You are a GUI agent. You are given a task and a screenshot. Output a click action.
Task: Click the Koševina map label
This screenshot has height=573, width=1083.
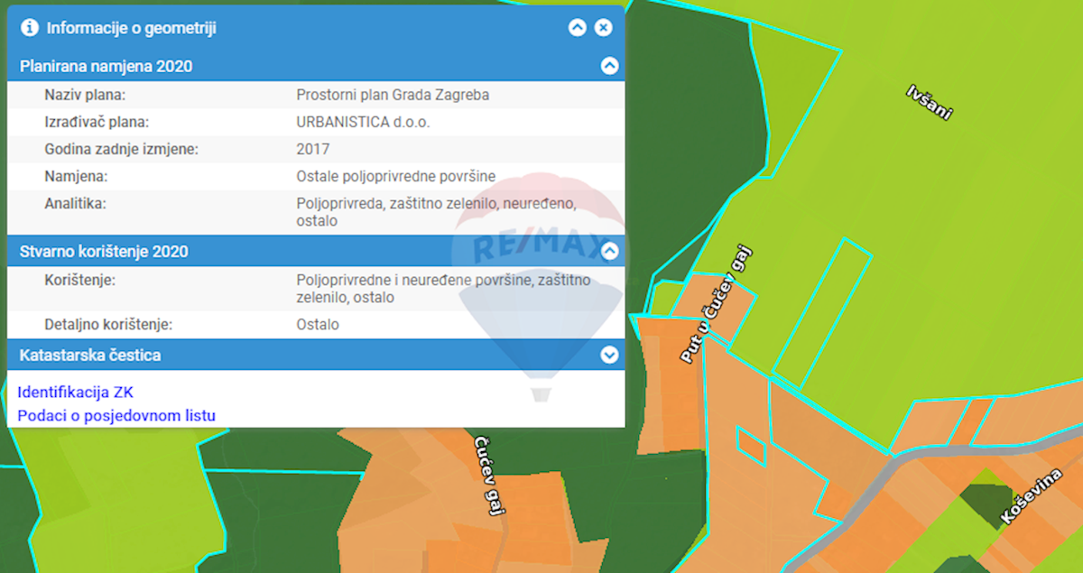coord(1031,497)
